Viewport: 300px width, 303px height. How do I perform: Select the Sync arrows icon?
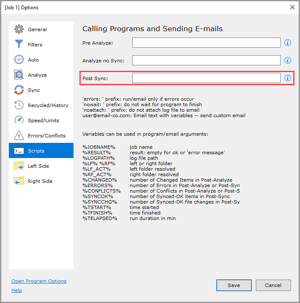point(19,90)
